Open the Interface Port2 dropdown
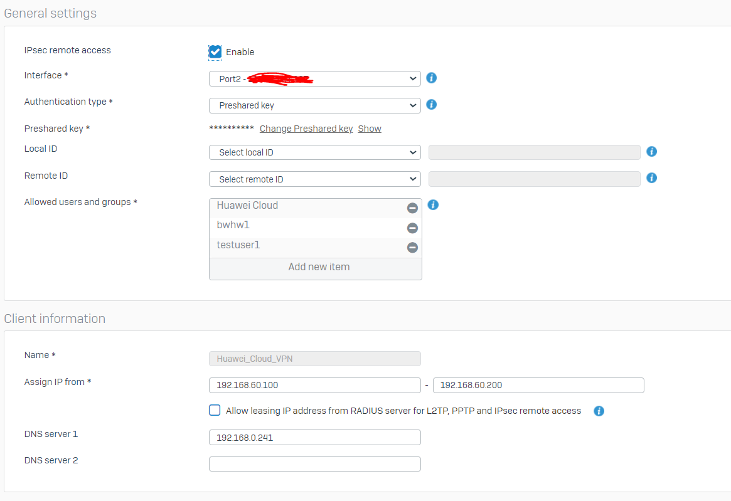 pyautogui.click(x=314, y=79)
